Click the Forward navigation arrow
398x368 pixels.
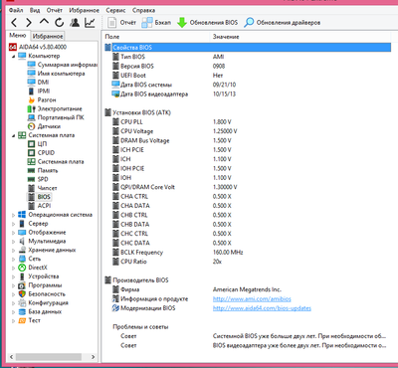coord(29,23)
